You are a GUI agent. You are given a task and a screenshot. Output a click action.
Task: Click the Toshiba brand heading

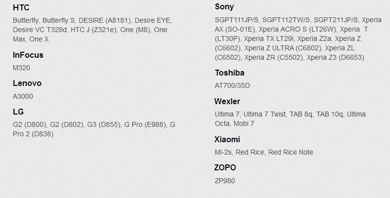tap(230, 73)
